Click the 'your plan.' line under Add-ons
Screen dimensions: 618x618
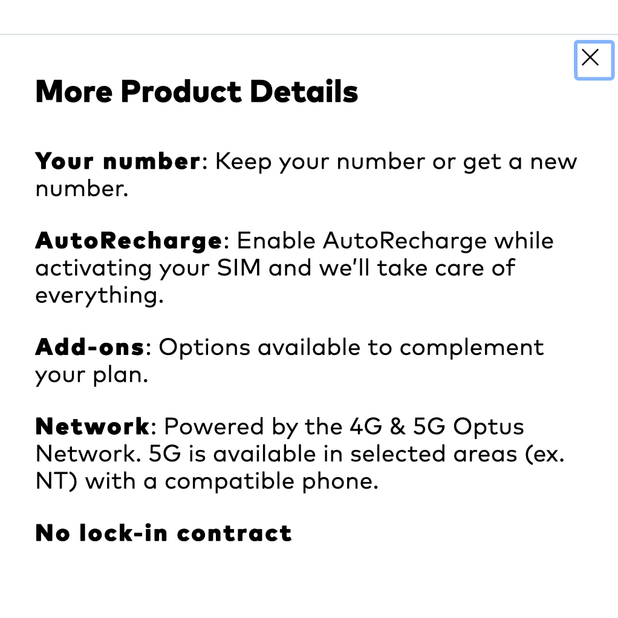[91, 375]
